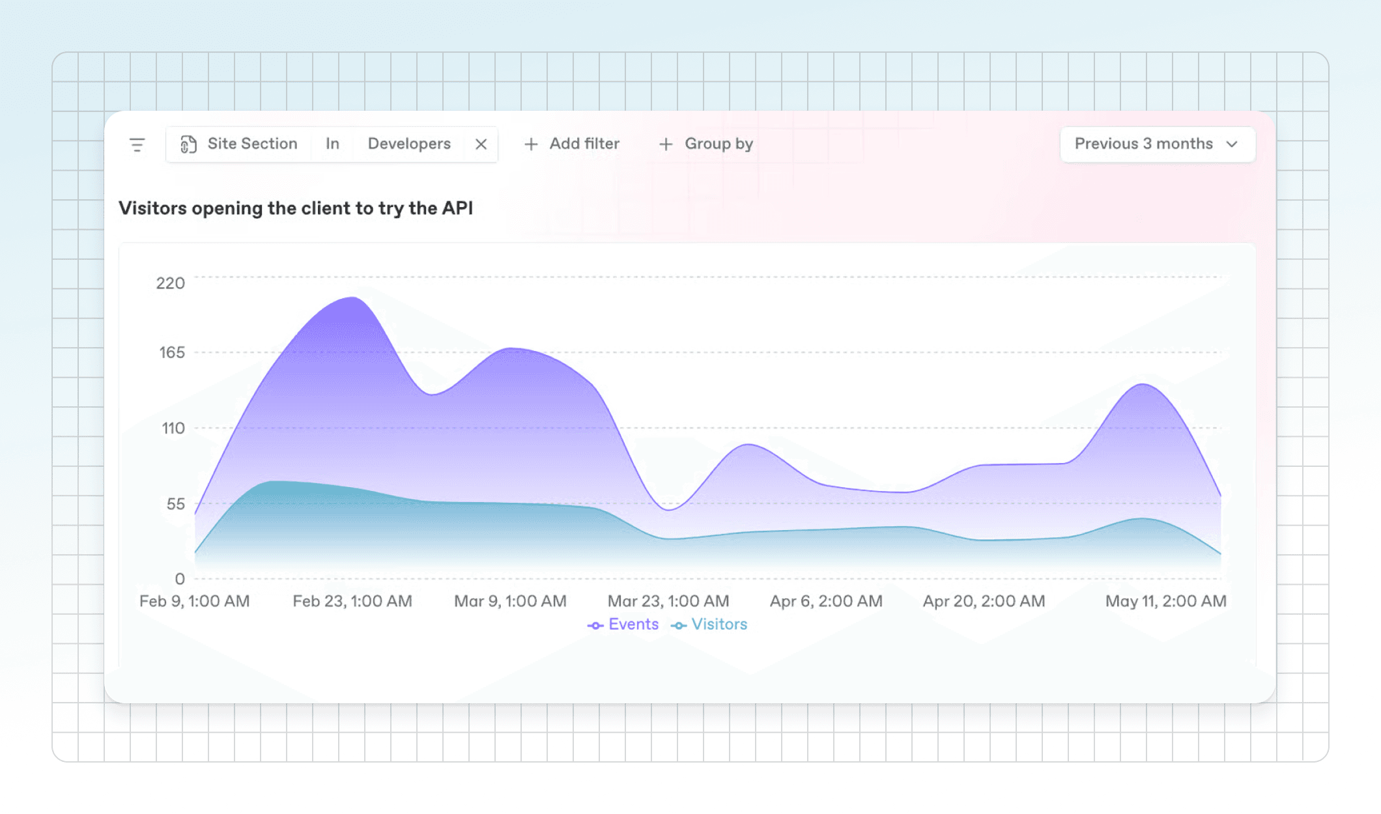1381x814 pixels.
Task: Toggle the Visitors series in legend
Action: point(709,625)
